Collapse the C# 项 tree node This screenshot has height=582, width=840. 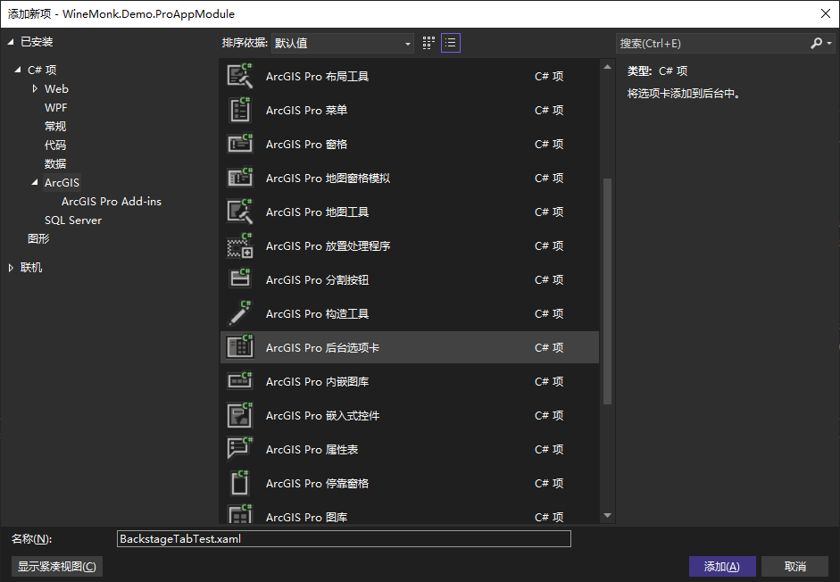coord(18,70)
